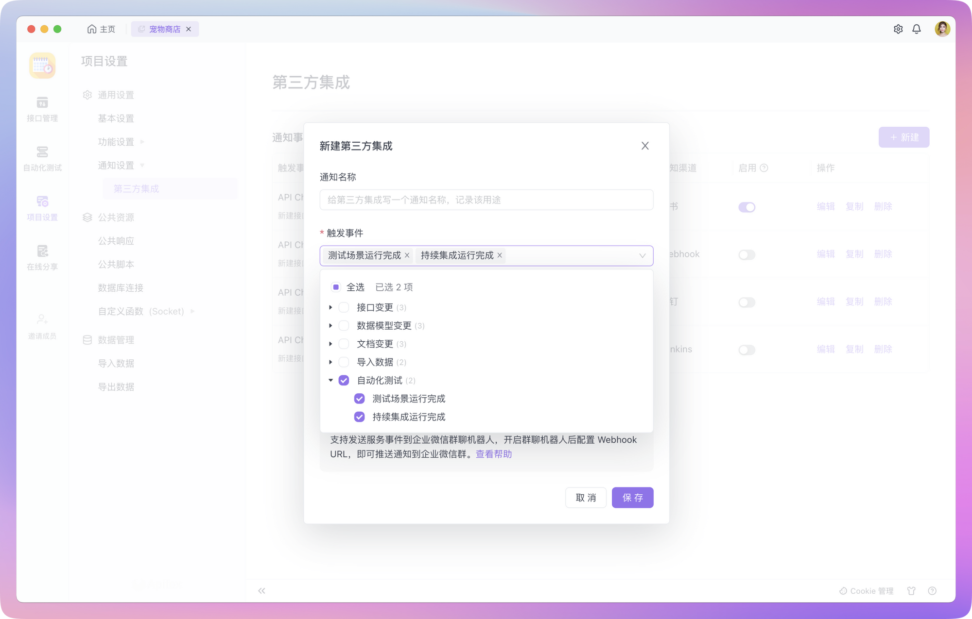Click inside the 触发事件 selection box
The width and height of the screenshot is (972, 619).
point(486,256)
